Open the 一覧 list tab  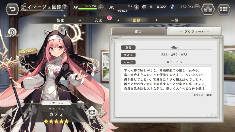pos(175,20)
